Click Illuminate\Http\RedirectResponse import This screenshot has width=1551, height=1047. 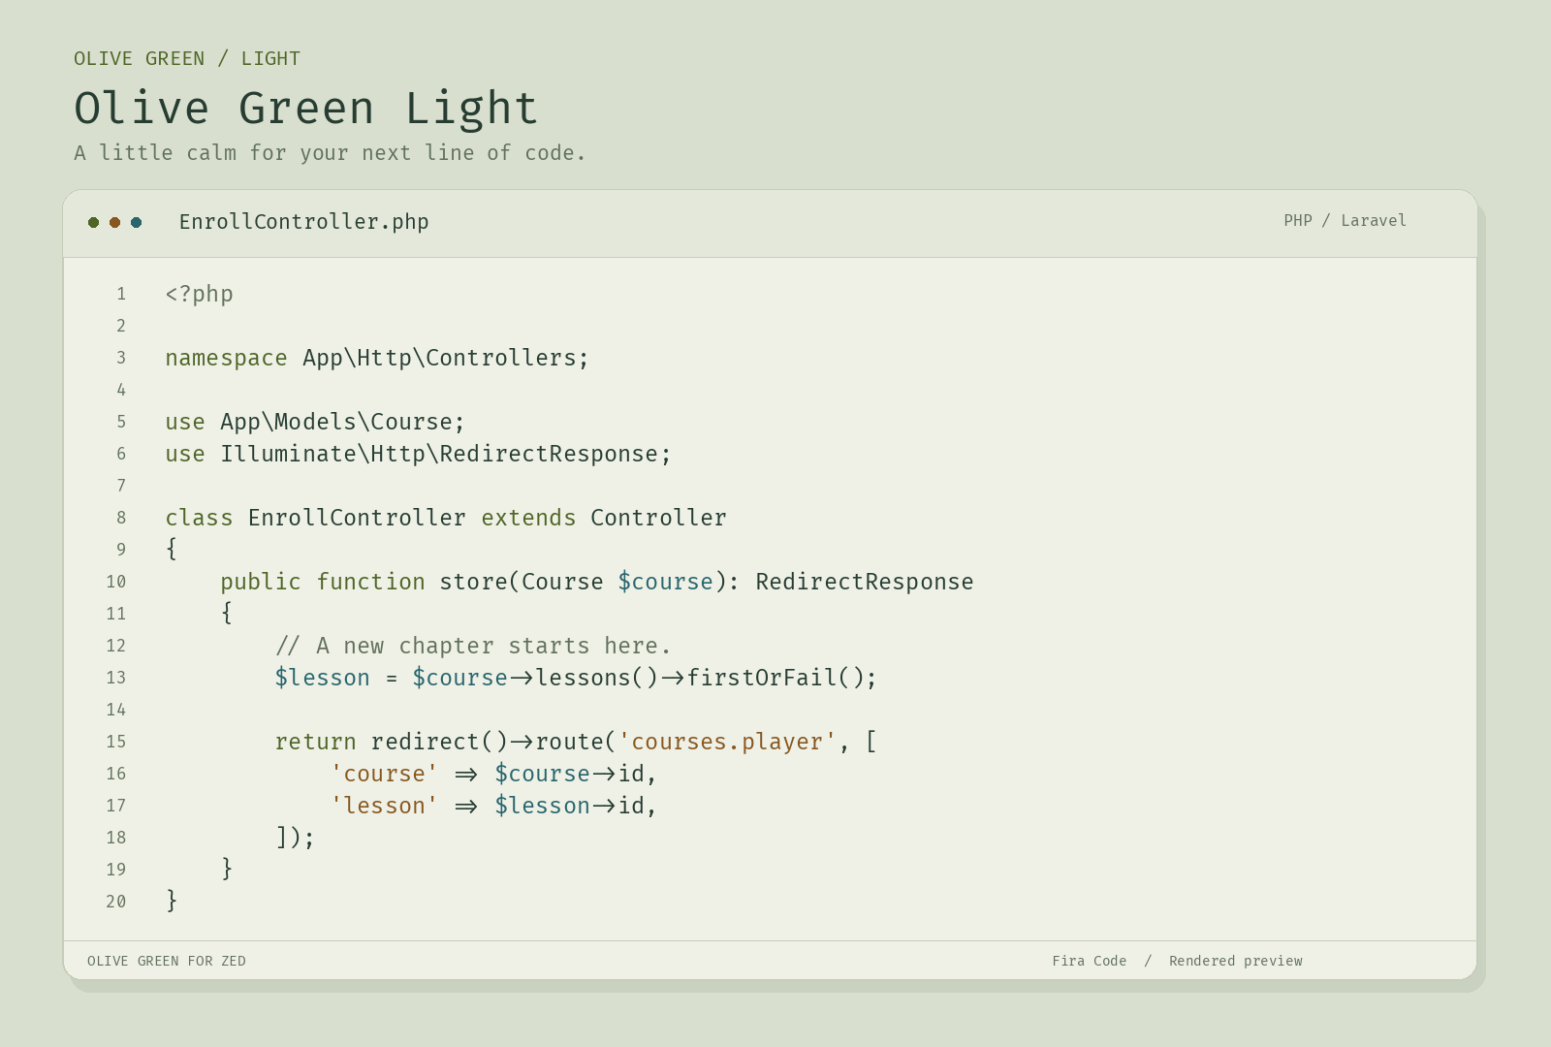pos(439,454)
